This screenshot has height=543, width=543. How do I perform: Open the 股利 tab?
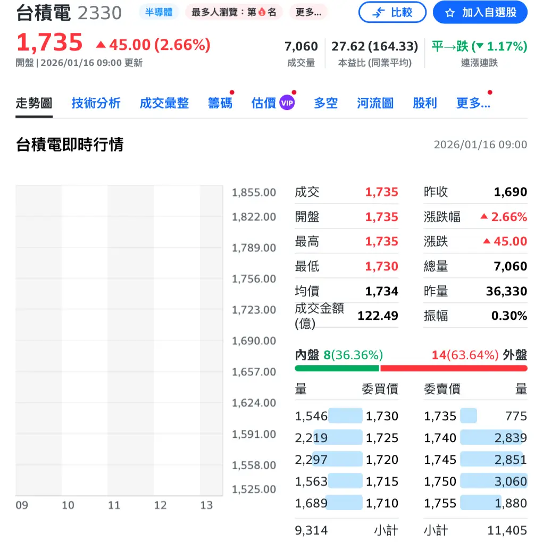pos(424,103)
